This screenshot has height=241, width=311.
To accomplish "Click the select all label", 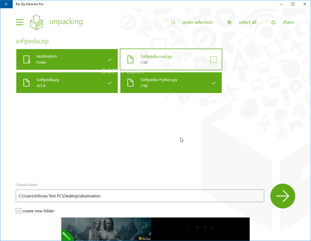I will pos(248,22).
